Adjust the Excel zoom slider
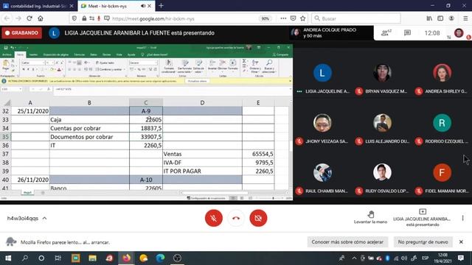 click(273, 198)
